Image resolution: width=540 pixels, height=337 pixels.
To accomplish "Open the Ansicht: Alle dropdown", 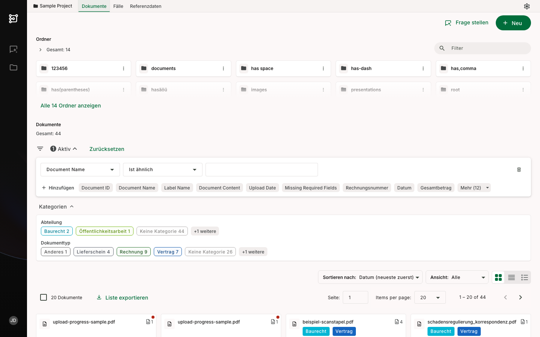I will tap(457, 277).
